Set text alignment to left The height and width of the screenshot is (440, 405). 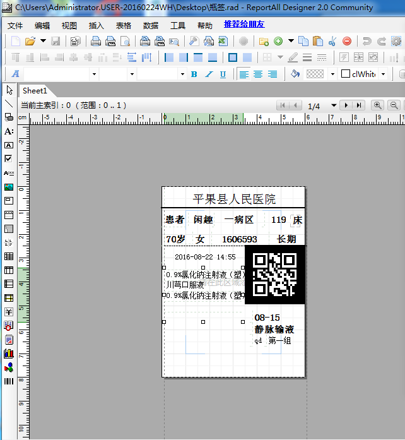click(244, 74)
